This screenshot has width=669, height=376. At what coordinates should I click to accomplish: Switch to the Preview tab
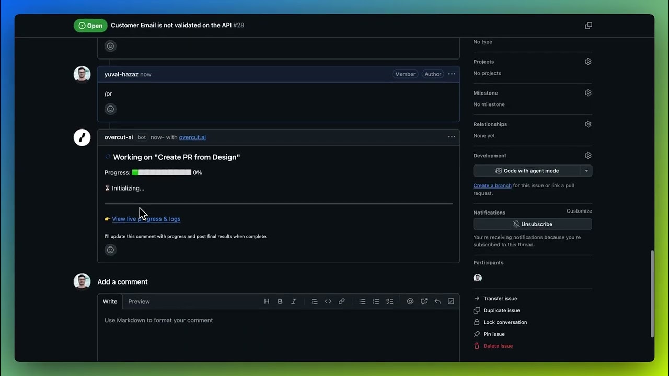139,301
